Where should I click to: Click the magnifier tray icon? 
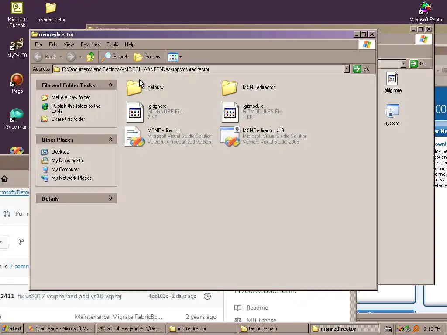[416, 329]
